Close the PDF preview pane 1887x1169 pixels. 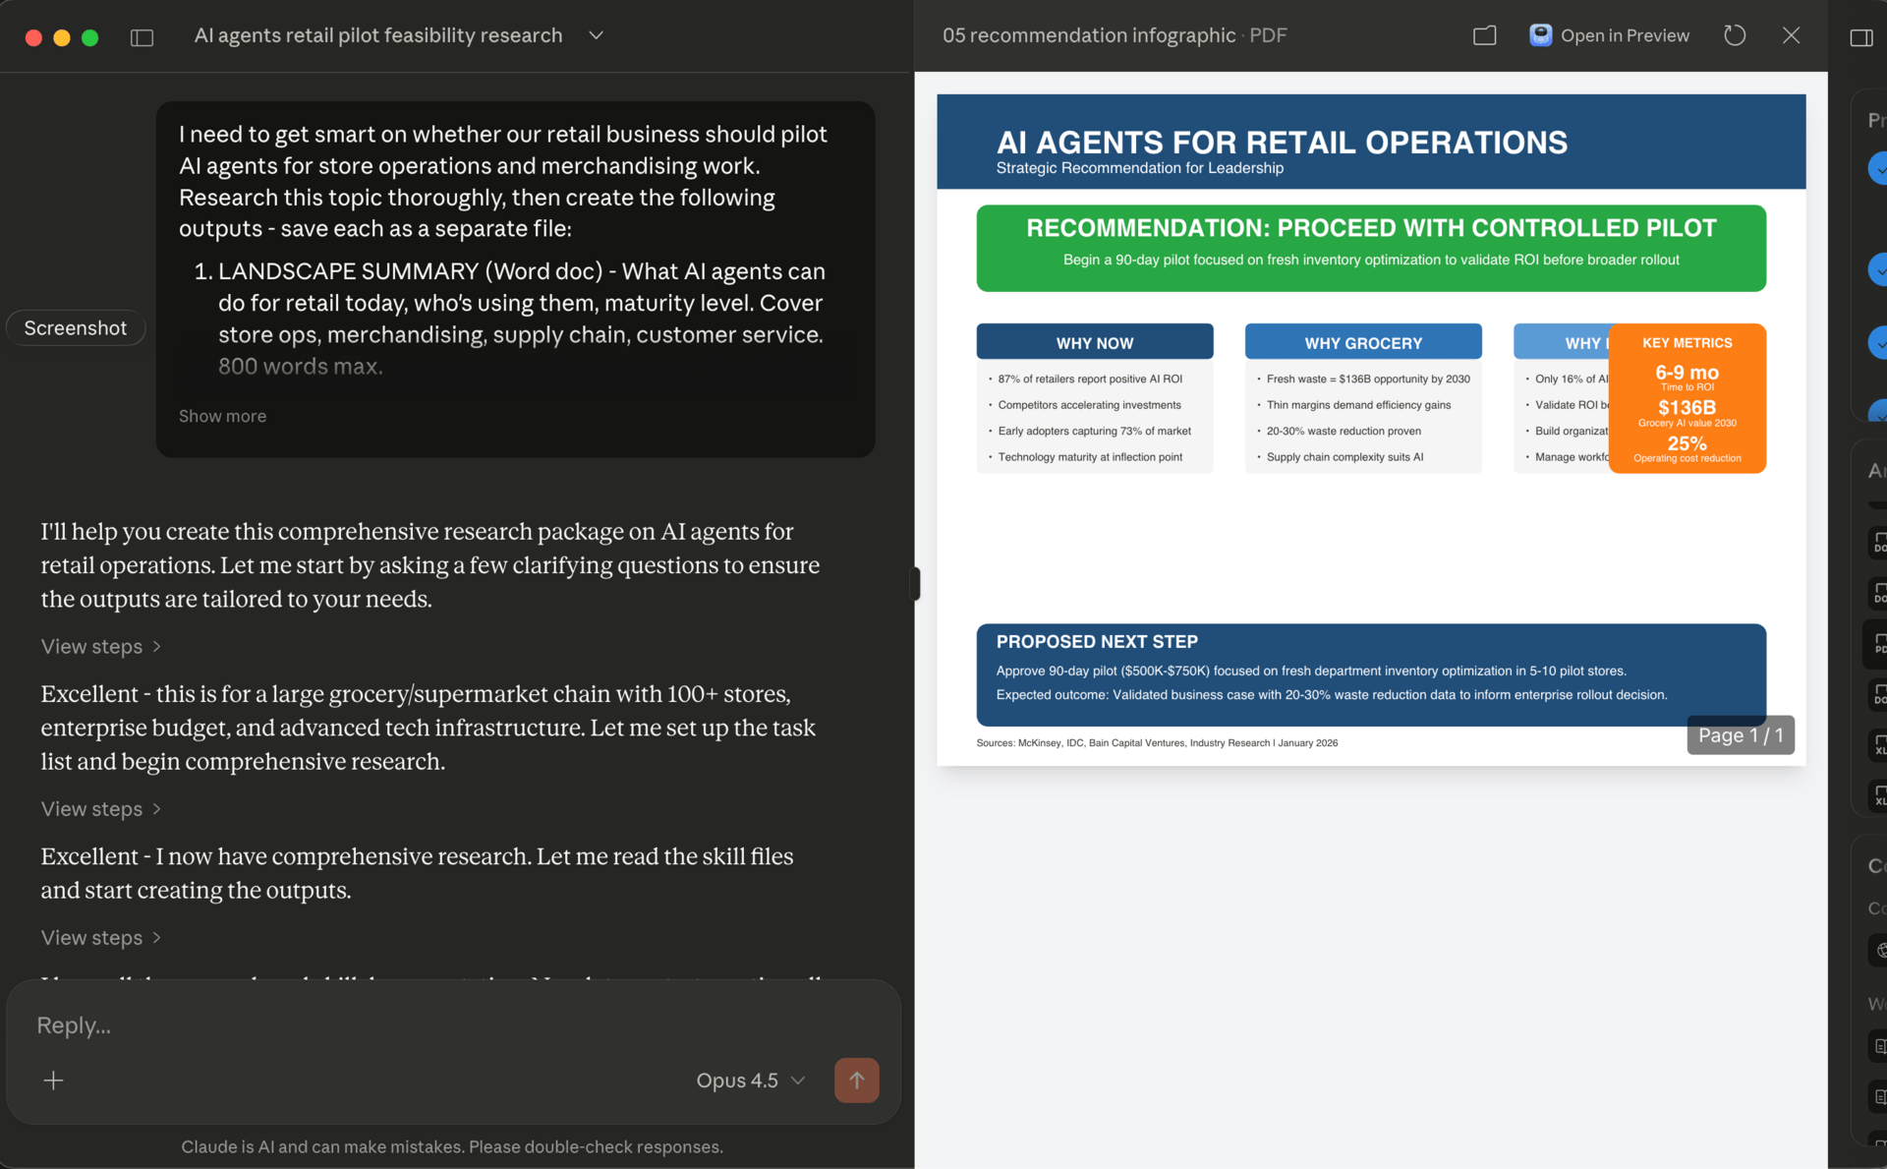(x=1791, y=35)
